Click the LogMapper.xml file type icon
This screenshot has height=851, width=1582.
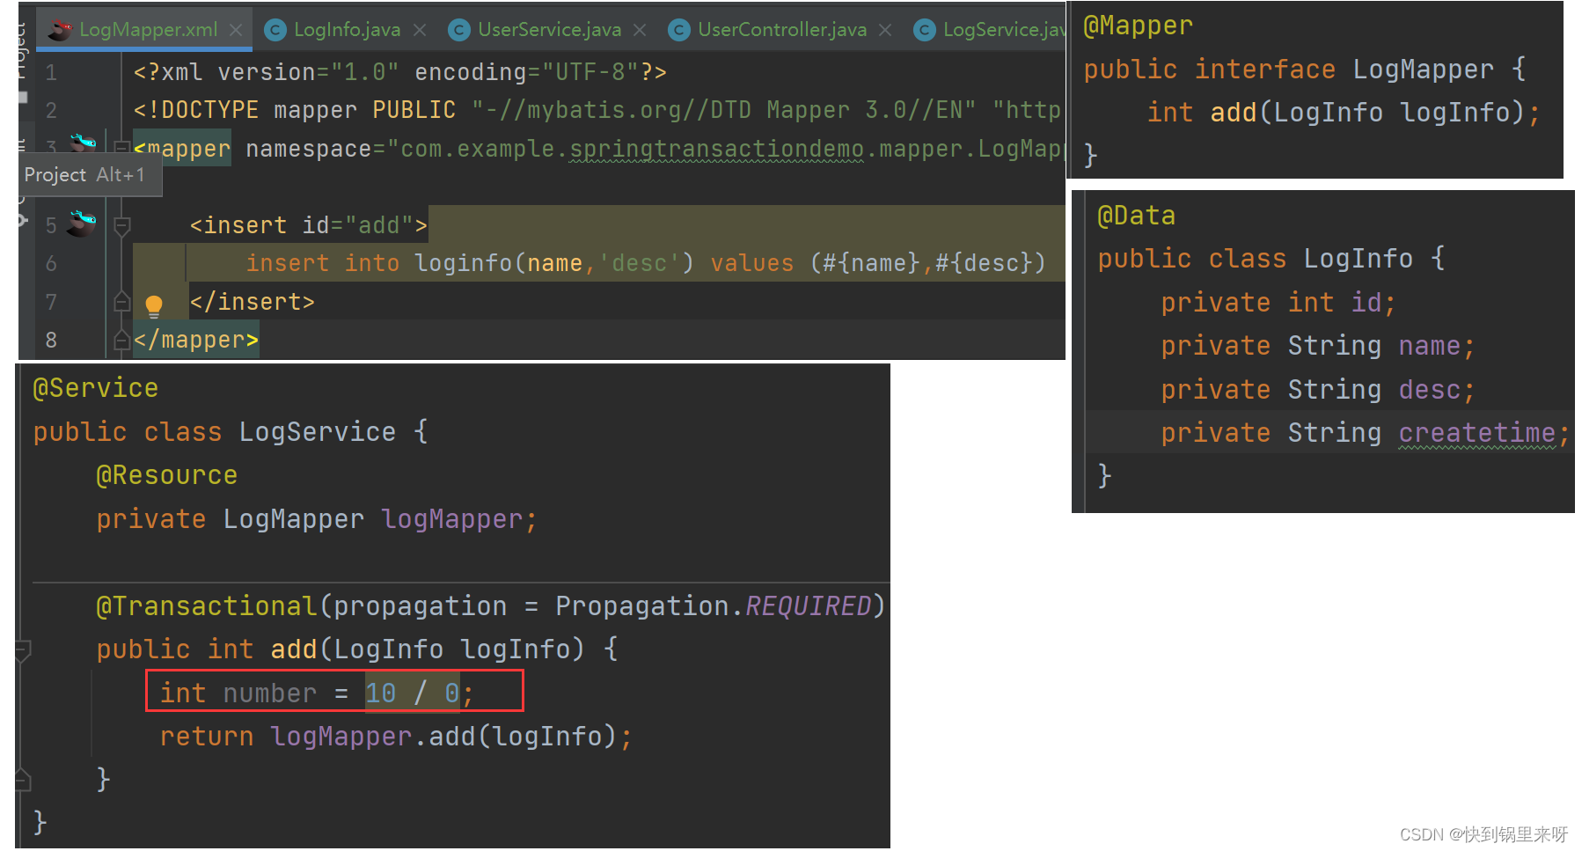coord(60,30)
